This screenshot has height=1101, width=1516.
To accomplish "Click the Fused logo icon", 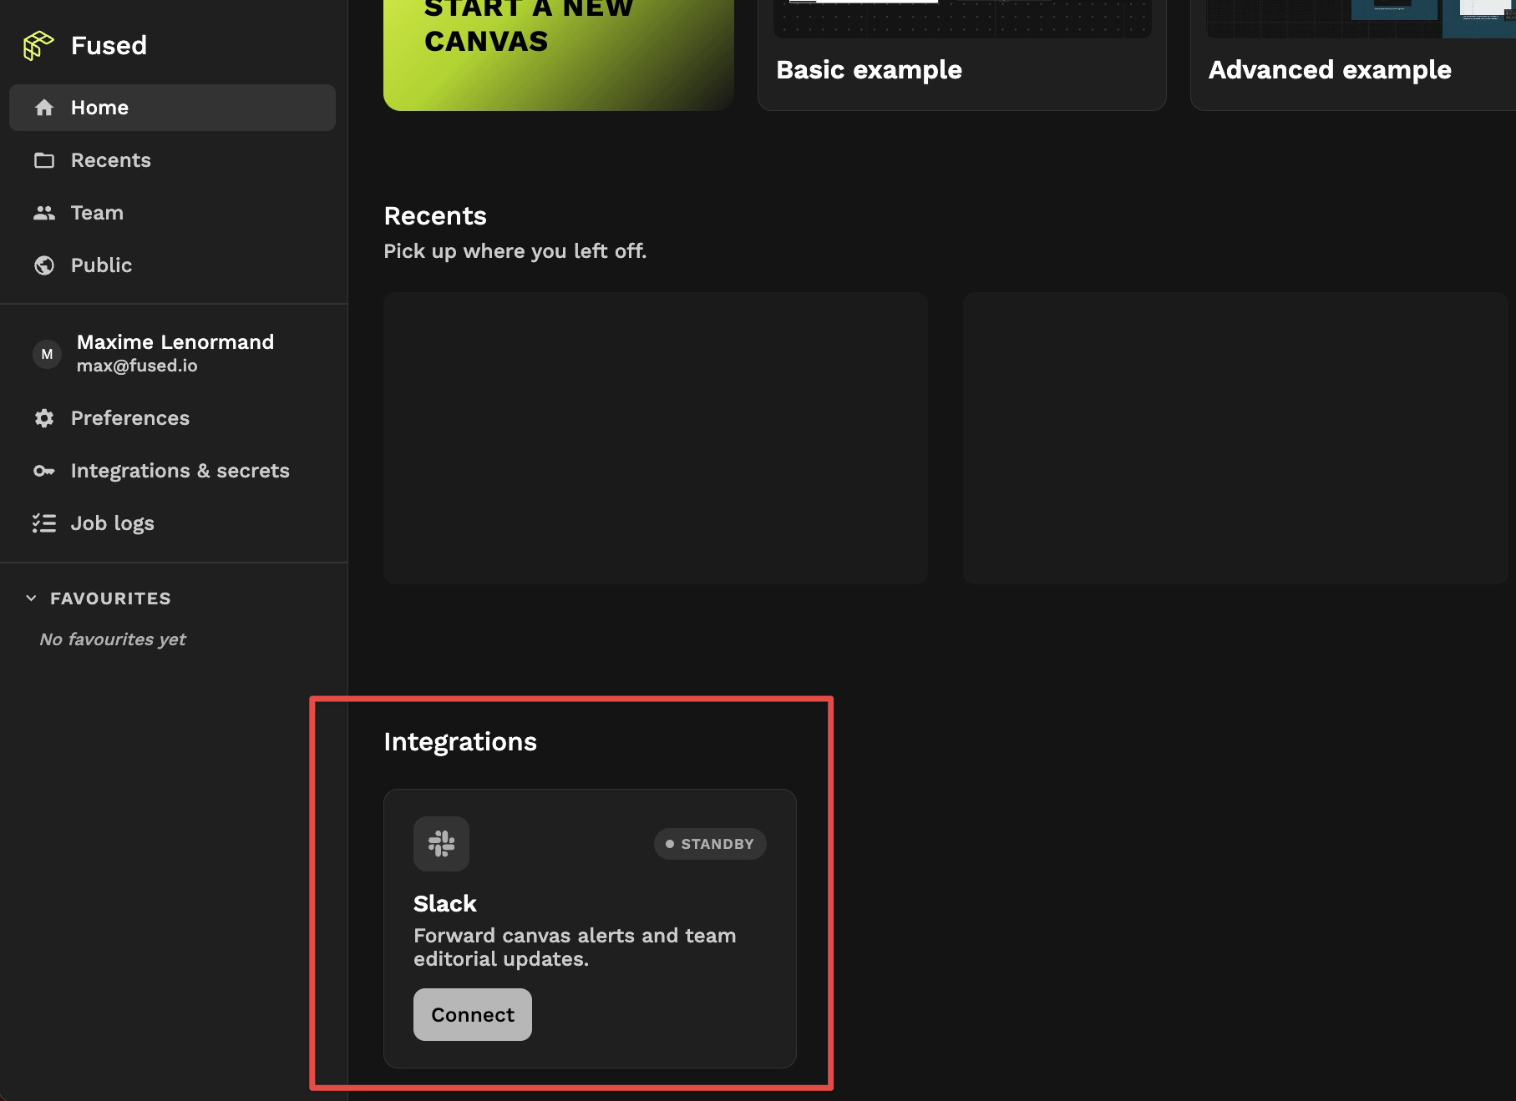I will 38,45.
